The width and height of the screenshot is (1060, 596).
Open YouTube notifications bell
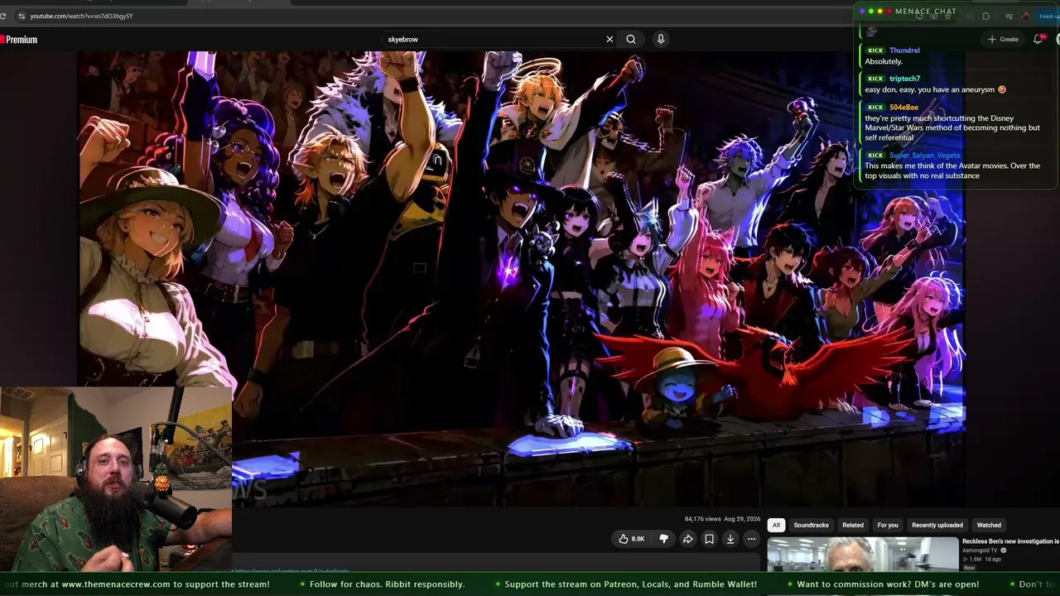pyautogui.click(x=1038, y=39)
